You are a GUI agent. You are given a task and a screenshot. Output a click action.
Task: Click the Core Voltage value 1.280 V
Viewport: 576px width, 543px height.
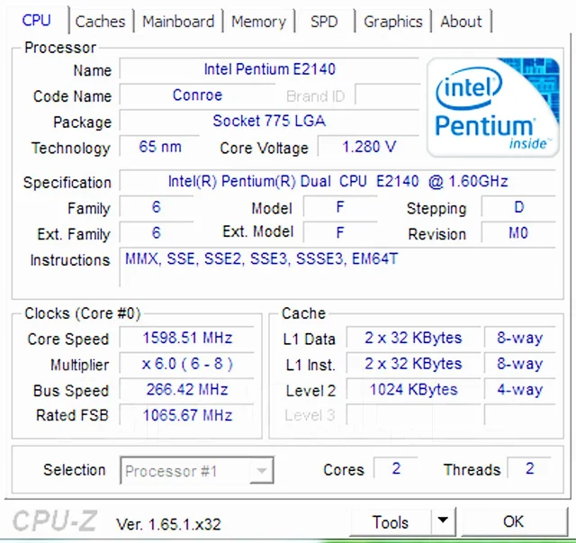[369, 147]
